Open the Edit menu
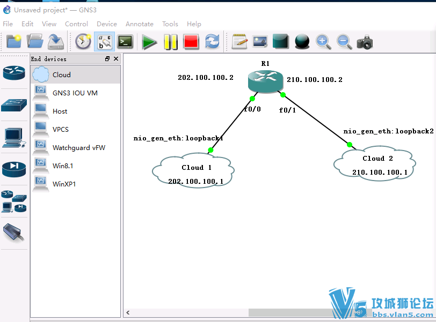Viewport: 436px width, 322px height. (x=27, y=24)
